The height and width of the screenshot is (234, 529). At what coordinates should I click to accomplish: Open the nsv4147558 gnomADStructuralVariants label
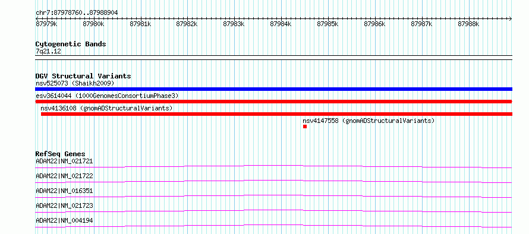point(369,121)
